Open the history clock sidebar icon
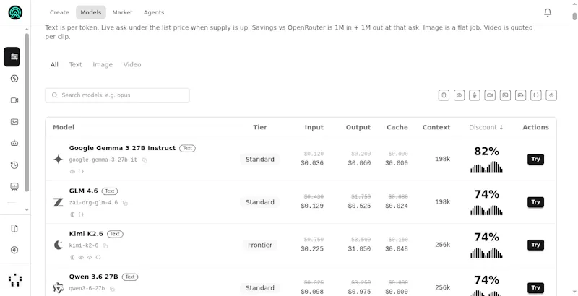Image resolution: width=578 pixels, height=296 pixels. coord(14,165)
